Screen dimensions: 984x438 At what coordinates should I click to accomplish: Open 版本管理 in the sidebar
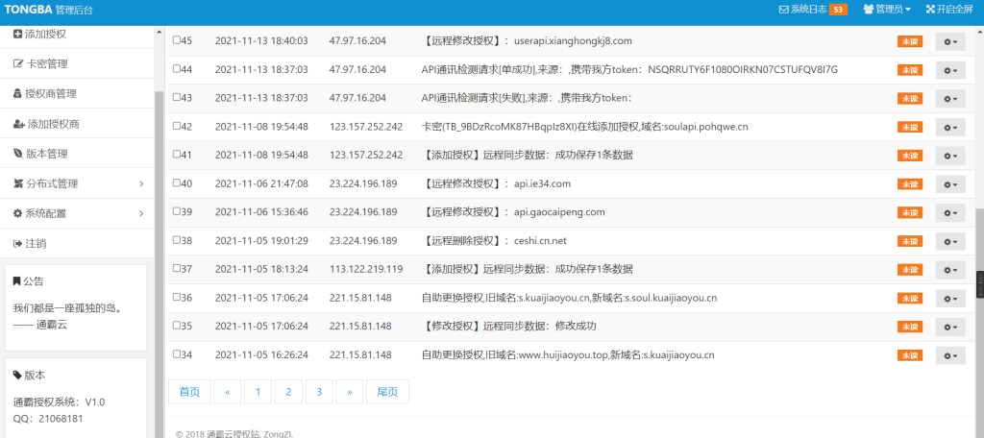[x=77, y=154]
